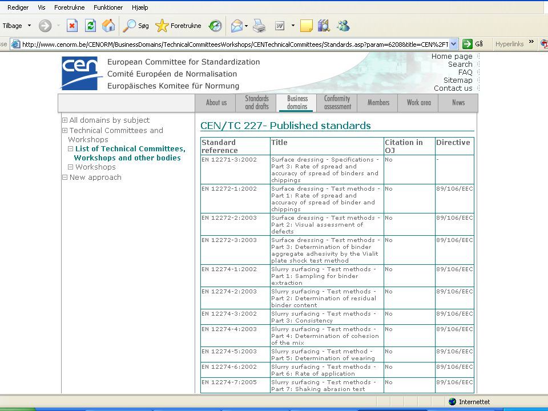Open the Messenger people icon

tap(343, 26)
